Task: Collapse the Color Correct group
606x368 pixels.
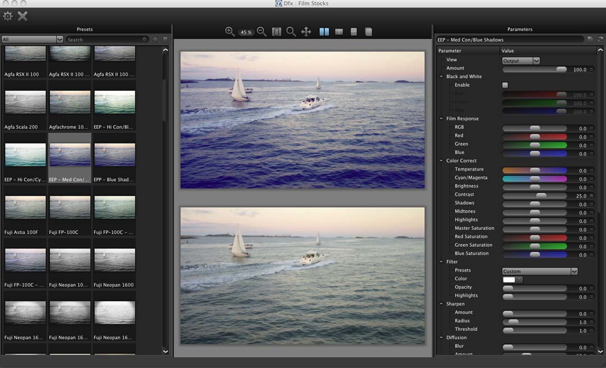Action: [441, 161]
